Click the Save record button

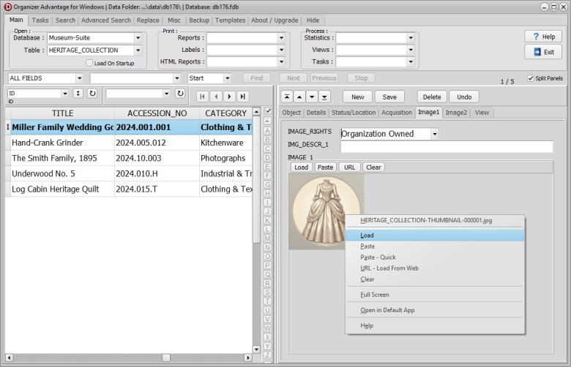[x=389, y=97]
